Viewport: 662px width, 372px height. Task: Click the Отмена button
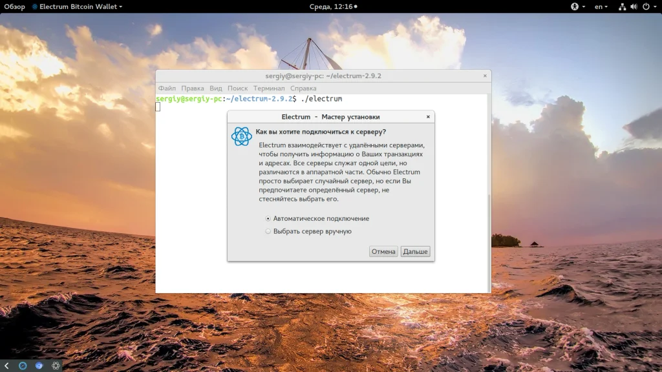pyautogui.click(x=383, y=251)
